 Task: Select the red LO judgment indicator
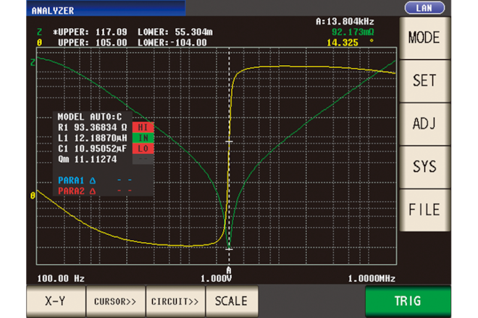[x=143, y=148]
